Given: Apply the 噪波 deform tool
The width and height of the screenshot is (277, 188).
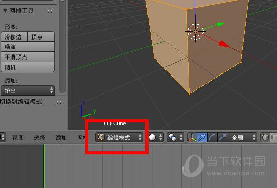Looking at the screenshot, I should tap(28, 47).
